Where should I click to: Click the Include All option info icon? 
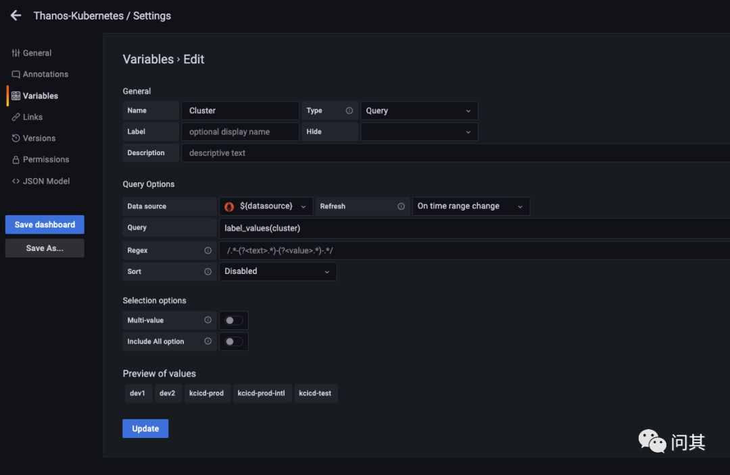click(208, 341)
